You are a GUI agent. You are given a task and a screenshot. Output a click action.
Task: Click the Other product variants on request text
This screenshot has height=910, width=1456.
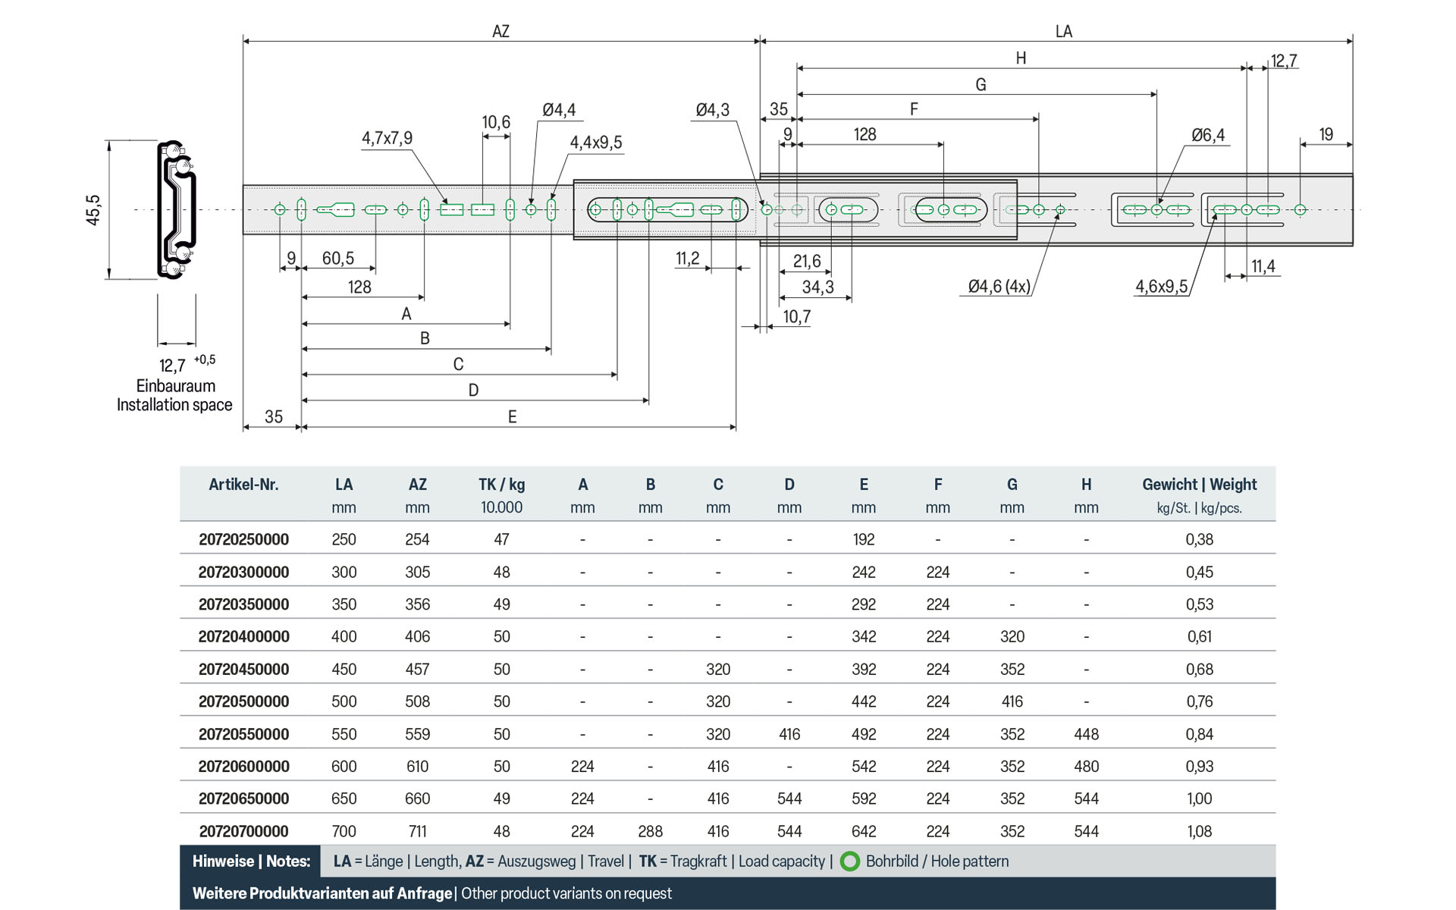point(566,893)
